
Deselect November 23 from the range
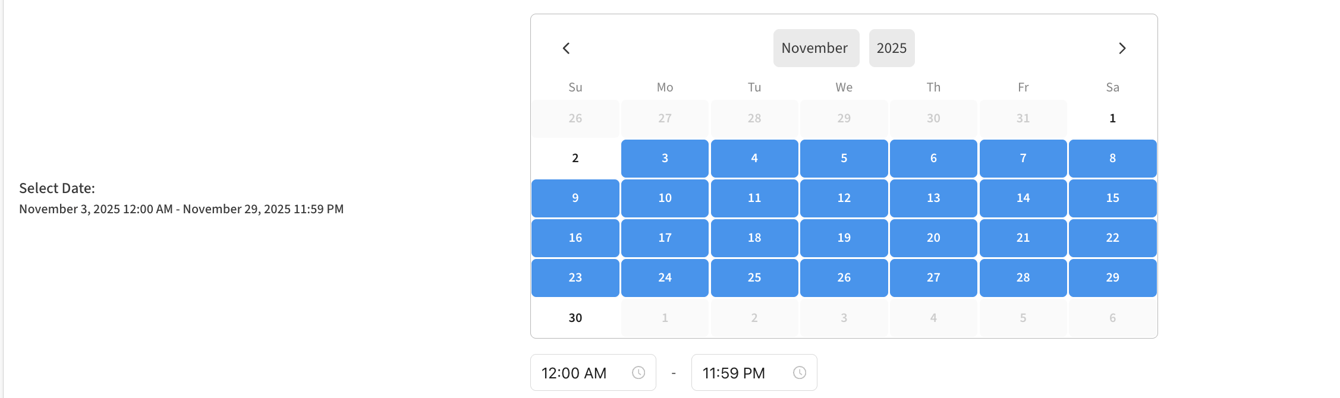point(574,277)
